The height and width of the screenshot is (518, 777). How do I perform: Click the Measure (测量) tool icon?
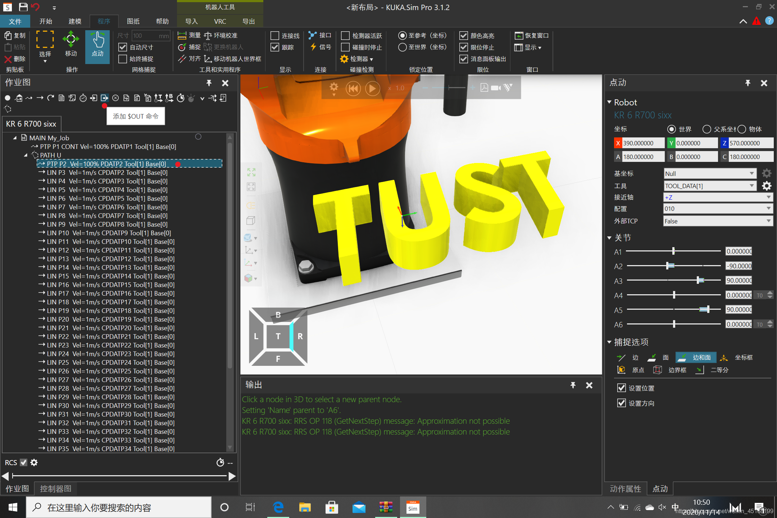[x=182, y=35]
